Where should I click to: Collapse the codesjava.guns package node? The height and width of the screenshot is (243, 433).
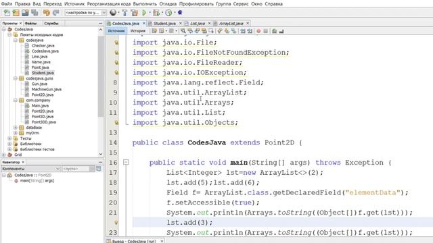pos(16,78)
